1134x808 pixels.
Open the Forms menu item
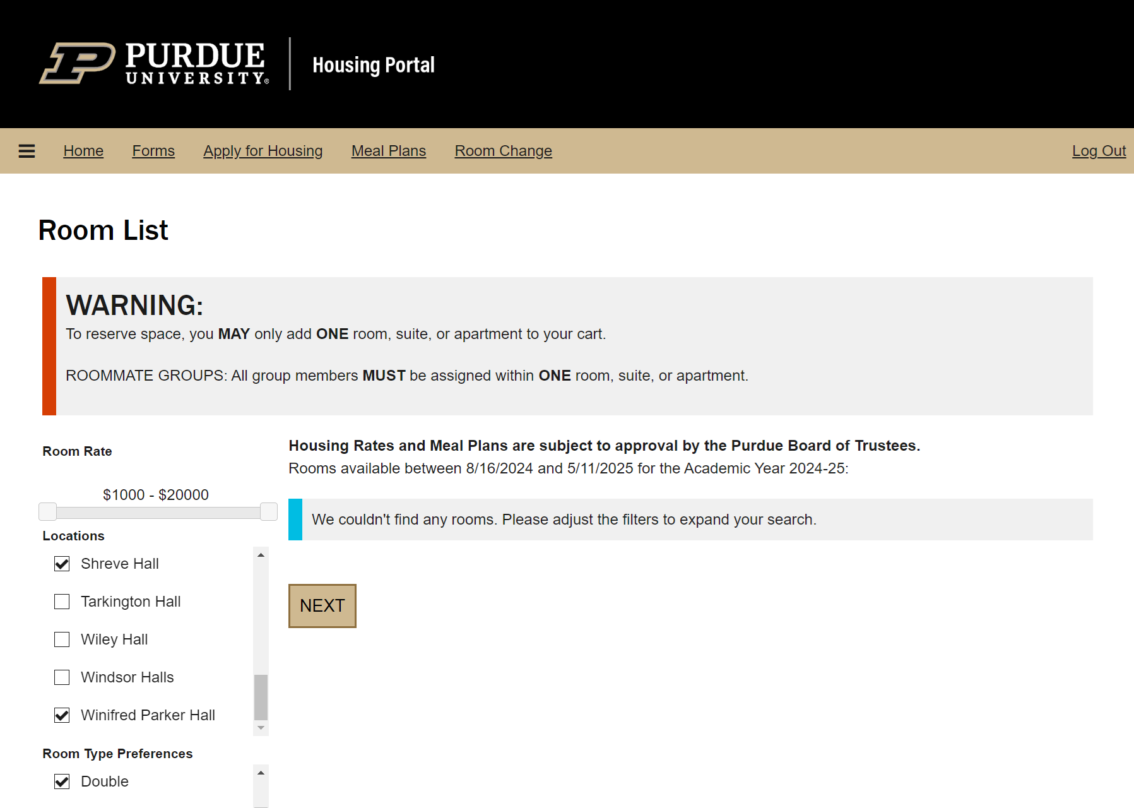153,151
